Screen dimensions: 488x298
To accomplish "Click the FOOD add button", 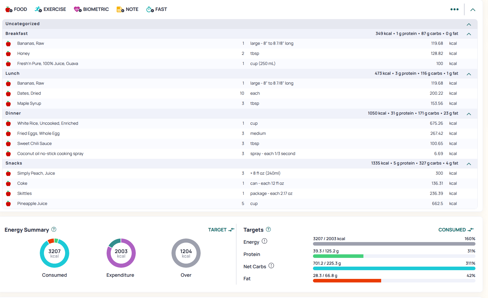I will tap(16, 9).
